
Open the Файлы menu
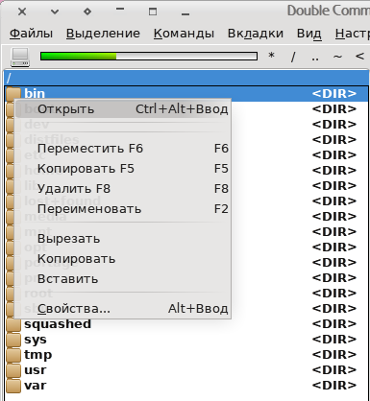pyautogui.click(x=31, y=34)
